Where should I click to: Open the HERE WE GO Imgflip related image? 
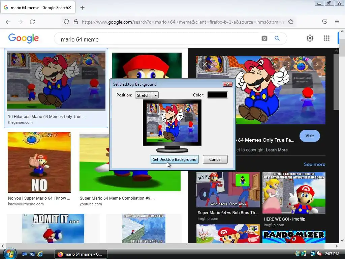click(x=294, y=193)
